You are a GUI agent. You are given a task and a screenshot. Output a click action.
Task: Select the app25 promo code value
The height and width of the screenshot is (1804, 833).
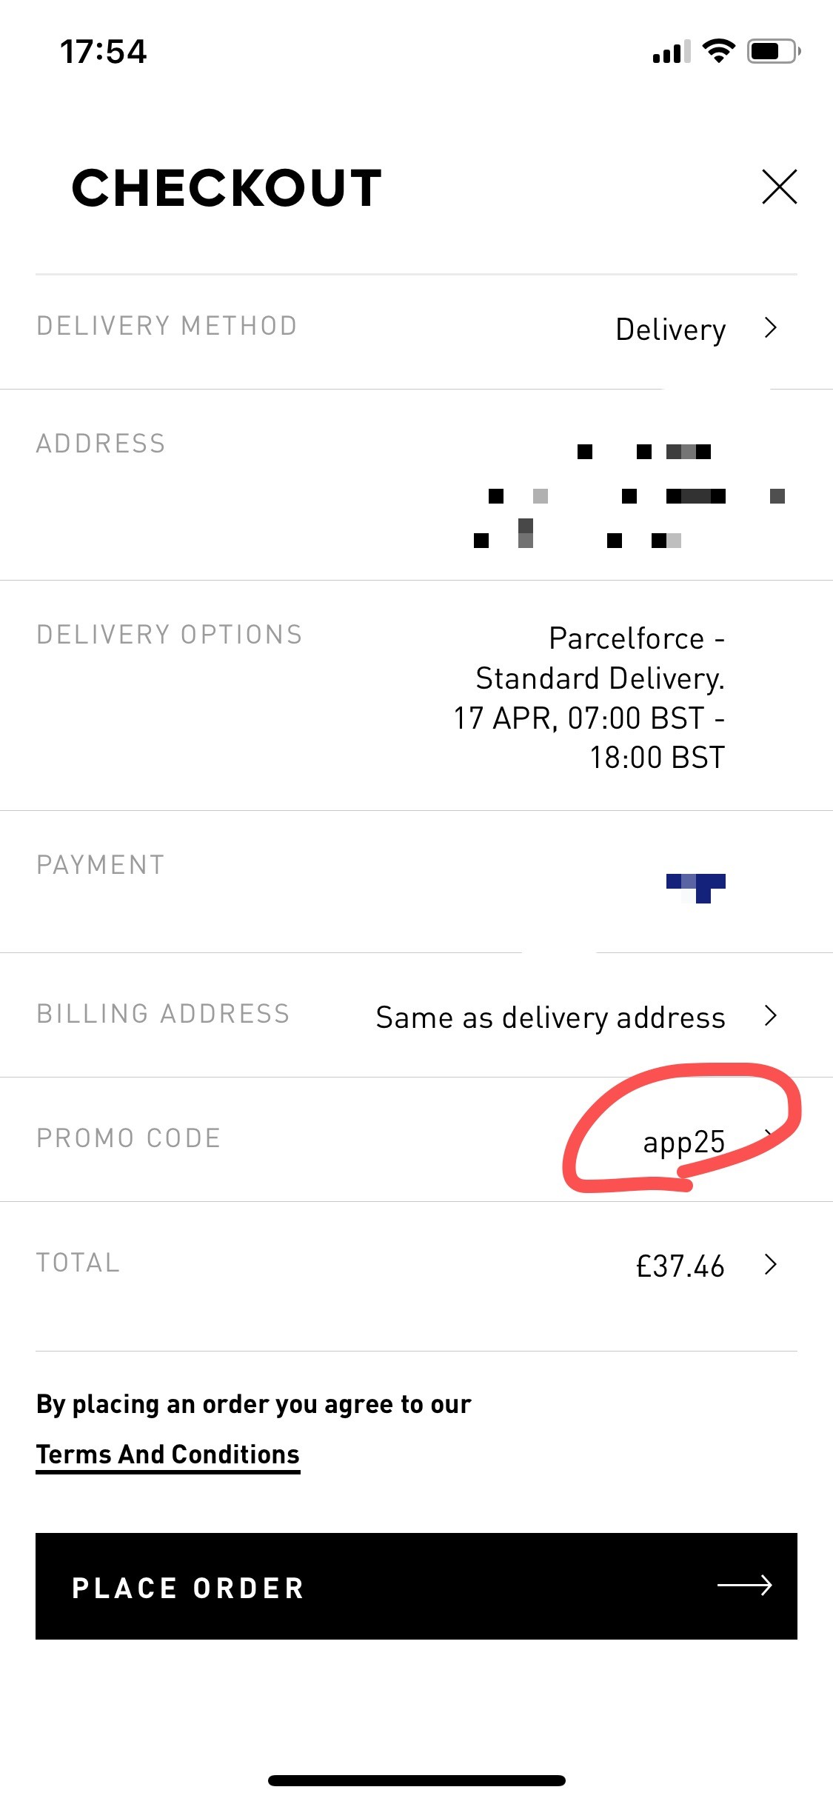pyautogui.click(x=683, y=1142)
